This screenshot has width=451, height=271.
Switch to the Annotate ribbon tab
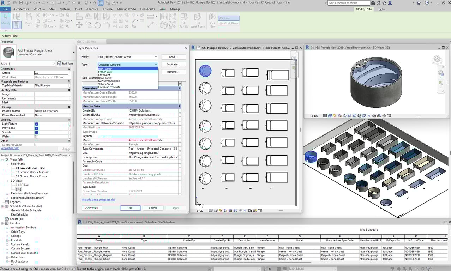[x=92, y=9]
